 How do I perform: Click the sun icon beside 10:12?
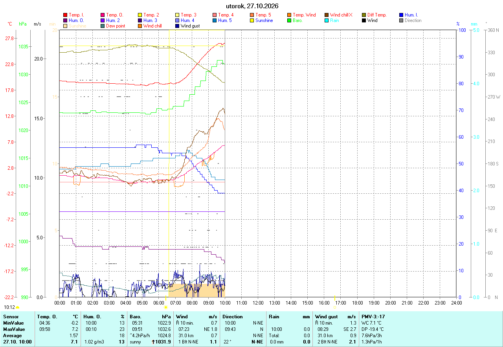(17, 307)
